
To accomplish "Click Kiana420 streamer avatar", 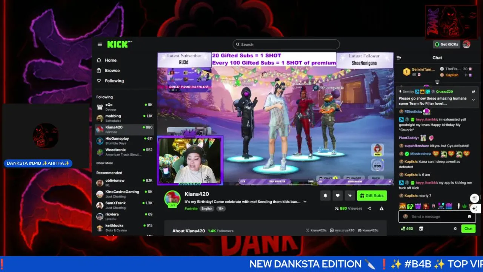I will click(172, 199).
